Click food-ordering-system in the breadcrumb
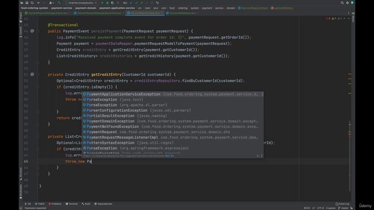The width and height of the screenshot is (374, 210). click(x=34, y=8)
